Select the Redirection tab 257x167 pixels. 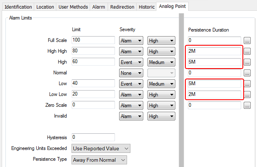click(x=122, y=7)
